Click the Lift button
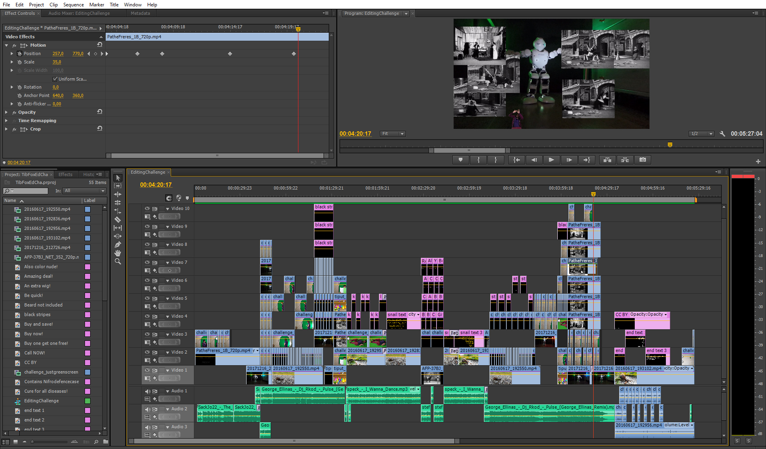Screen dimensions: 766x449 point(607,160)
